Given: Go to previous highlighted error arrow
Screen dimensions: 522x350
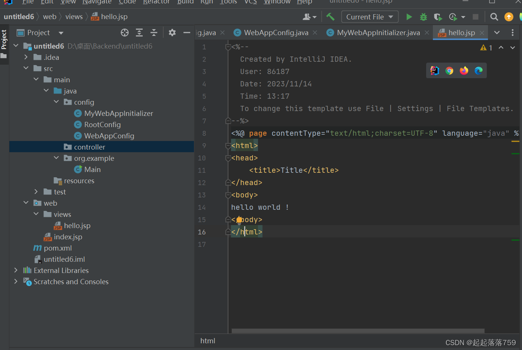Looking at the screenshot, I should point(501,47).
